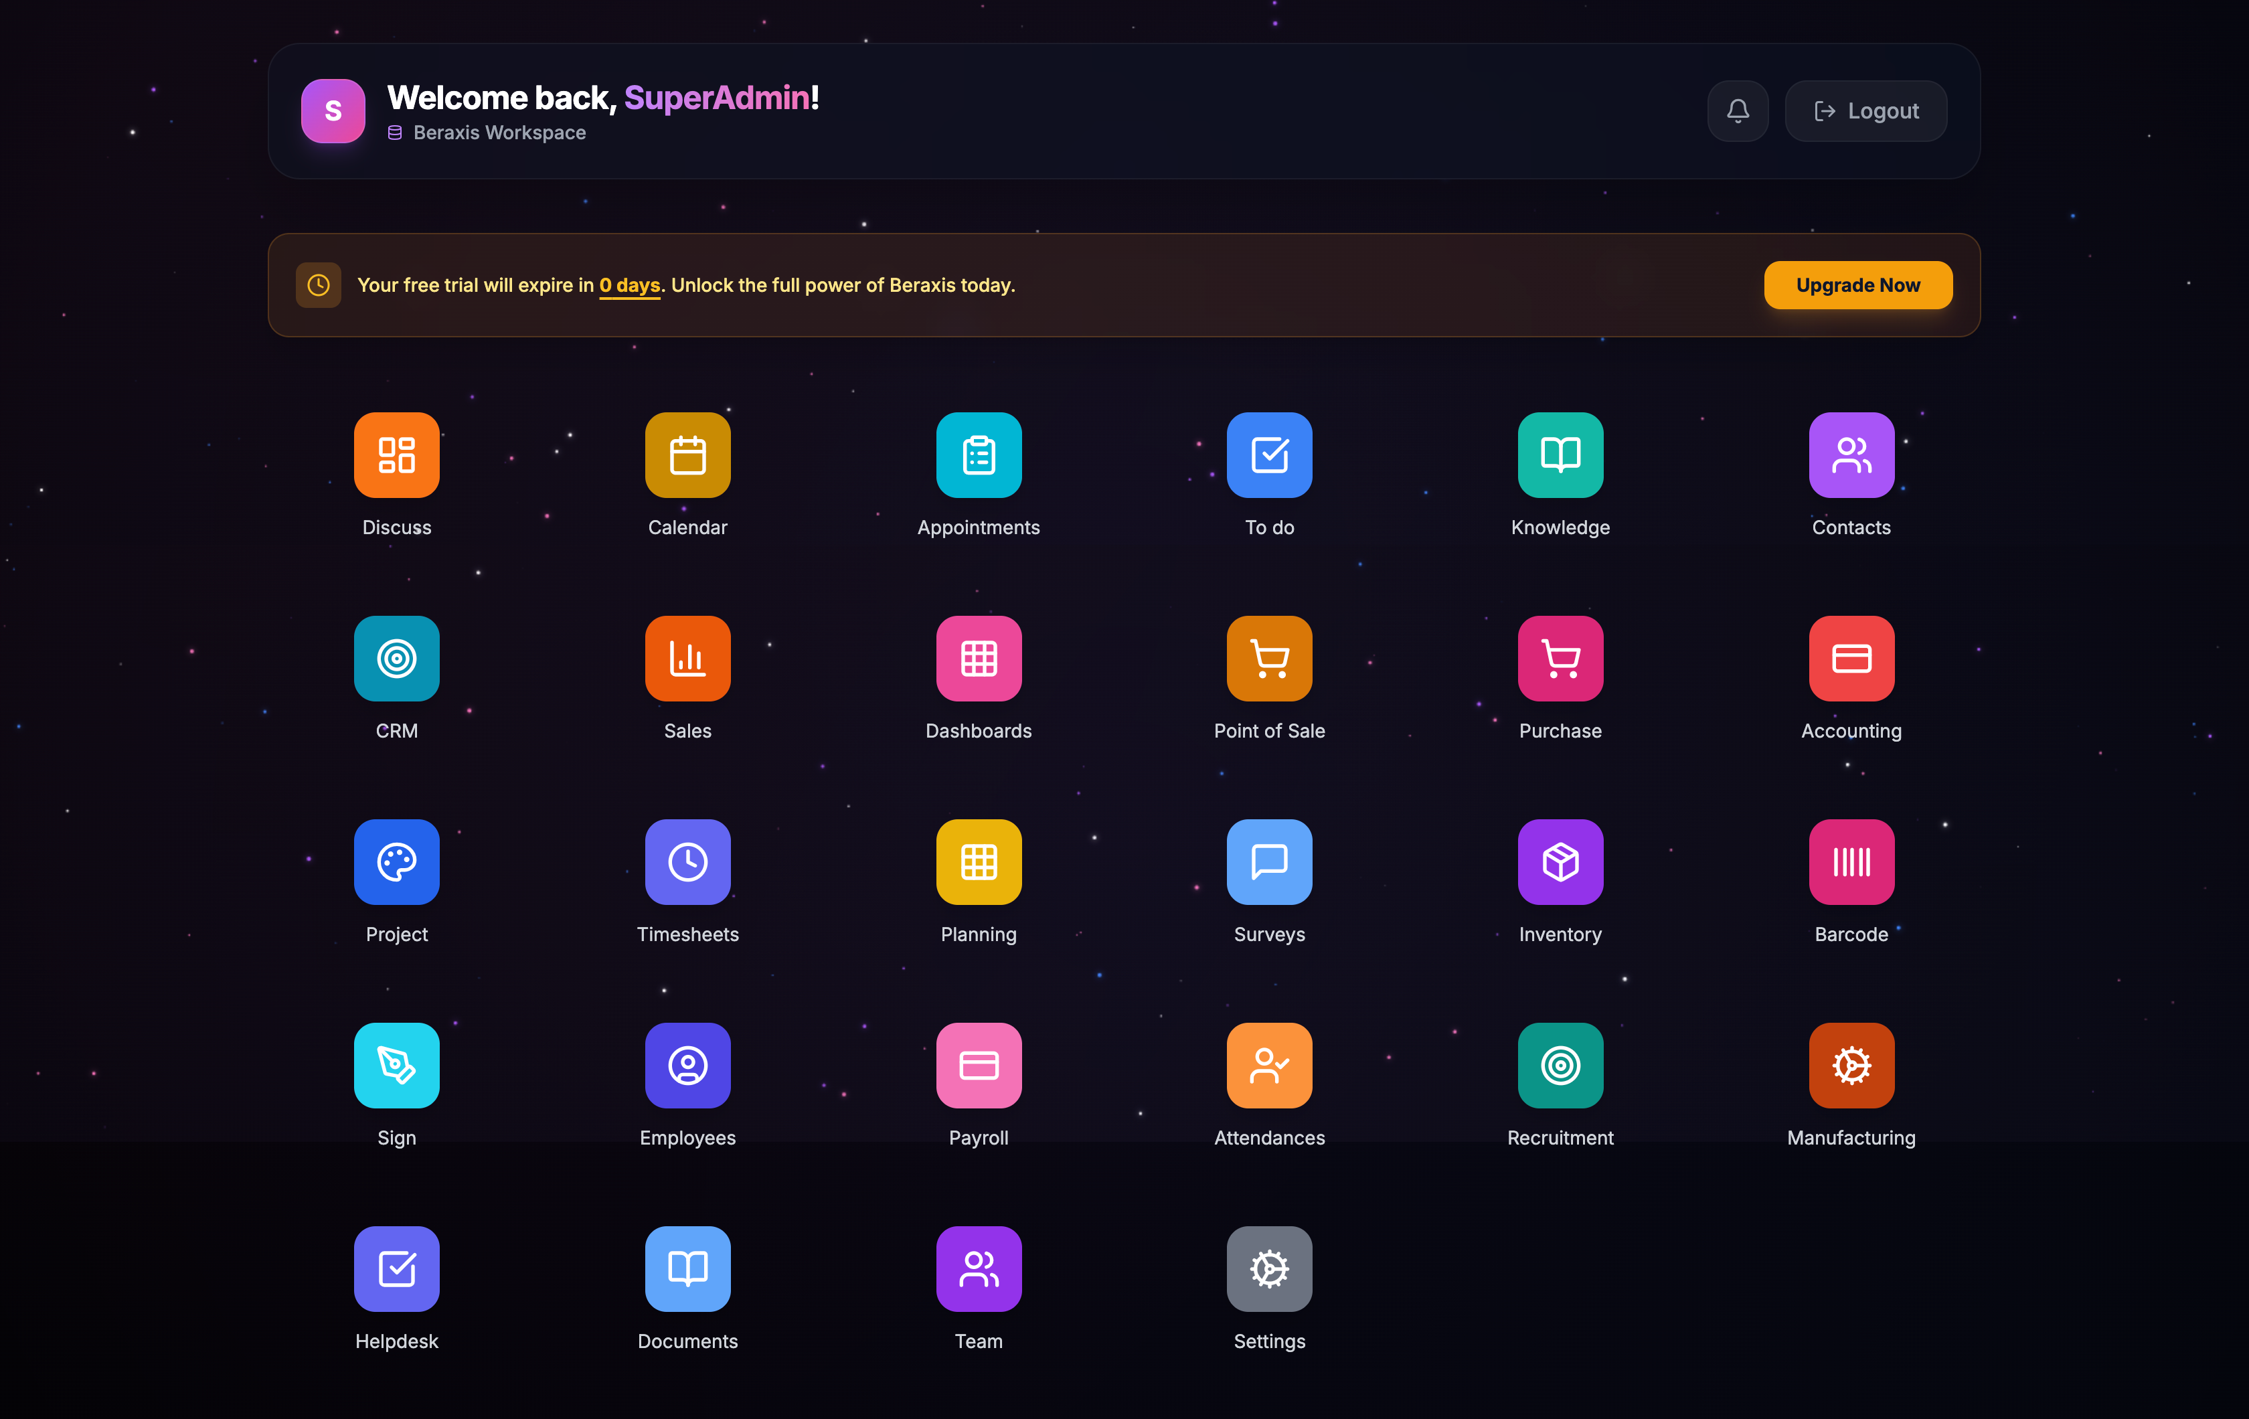The height and width of the screenshot is (1419, 2249).
Task: Open the Accounting app icon
Action: pyautogui.click(x=1851, y=659)
